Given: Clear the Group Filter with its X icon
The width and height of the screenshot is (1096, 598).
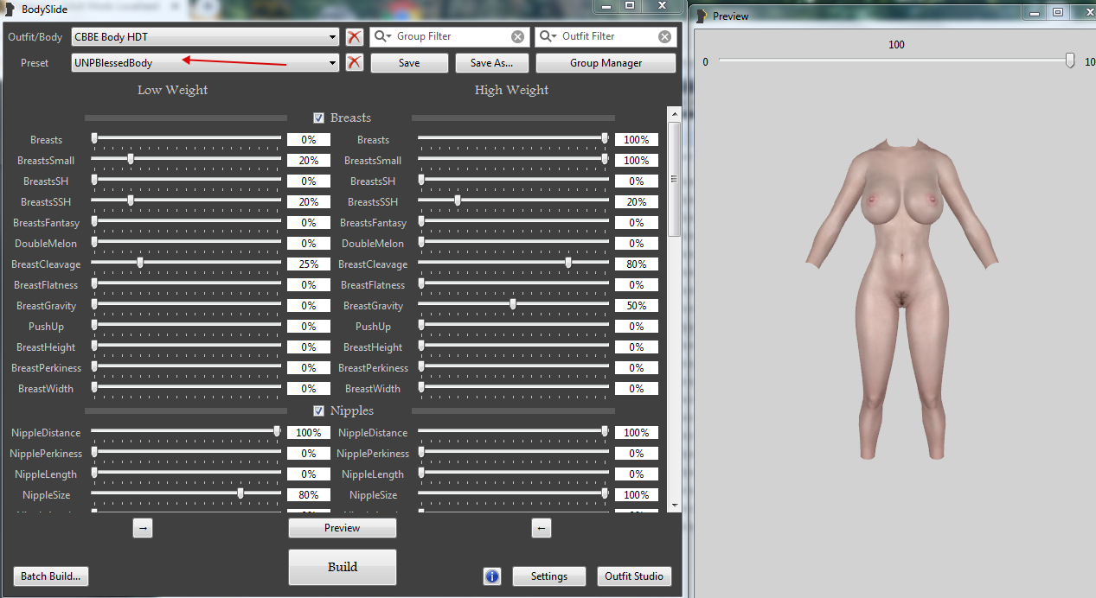Looking at the screenshot, I should [517, 37].
